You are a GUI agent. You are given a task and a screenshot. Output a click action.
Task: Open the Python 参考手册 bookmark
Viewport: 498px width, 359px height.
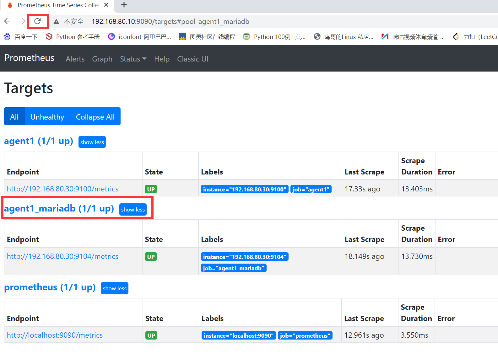pyautogui.click(x=73, y=37)
